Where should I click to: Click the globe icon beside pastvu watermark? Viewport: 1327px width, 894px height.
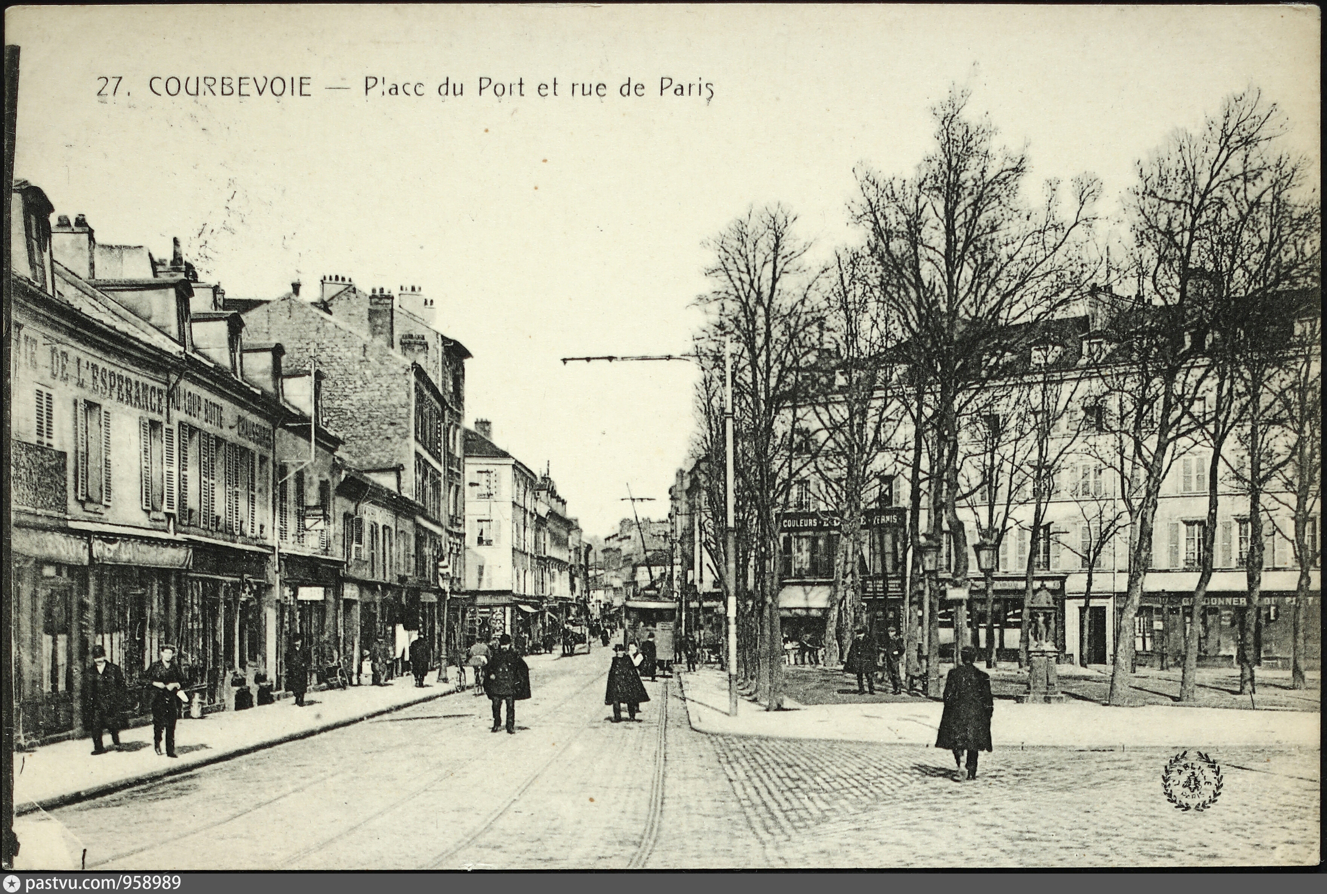click(x=11, y=883)
